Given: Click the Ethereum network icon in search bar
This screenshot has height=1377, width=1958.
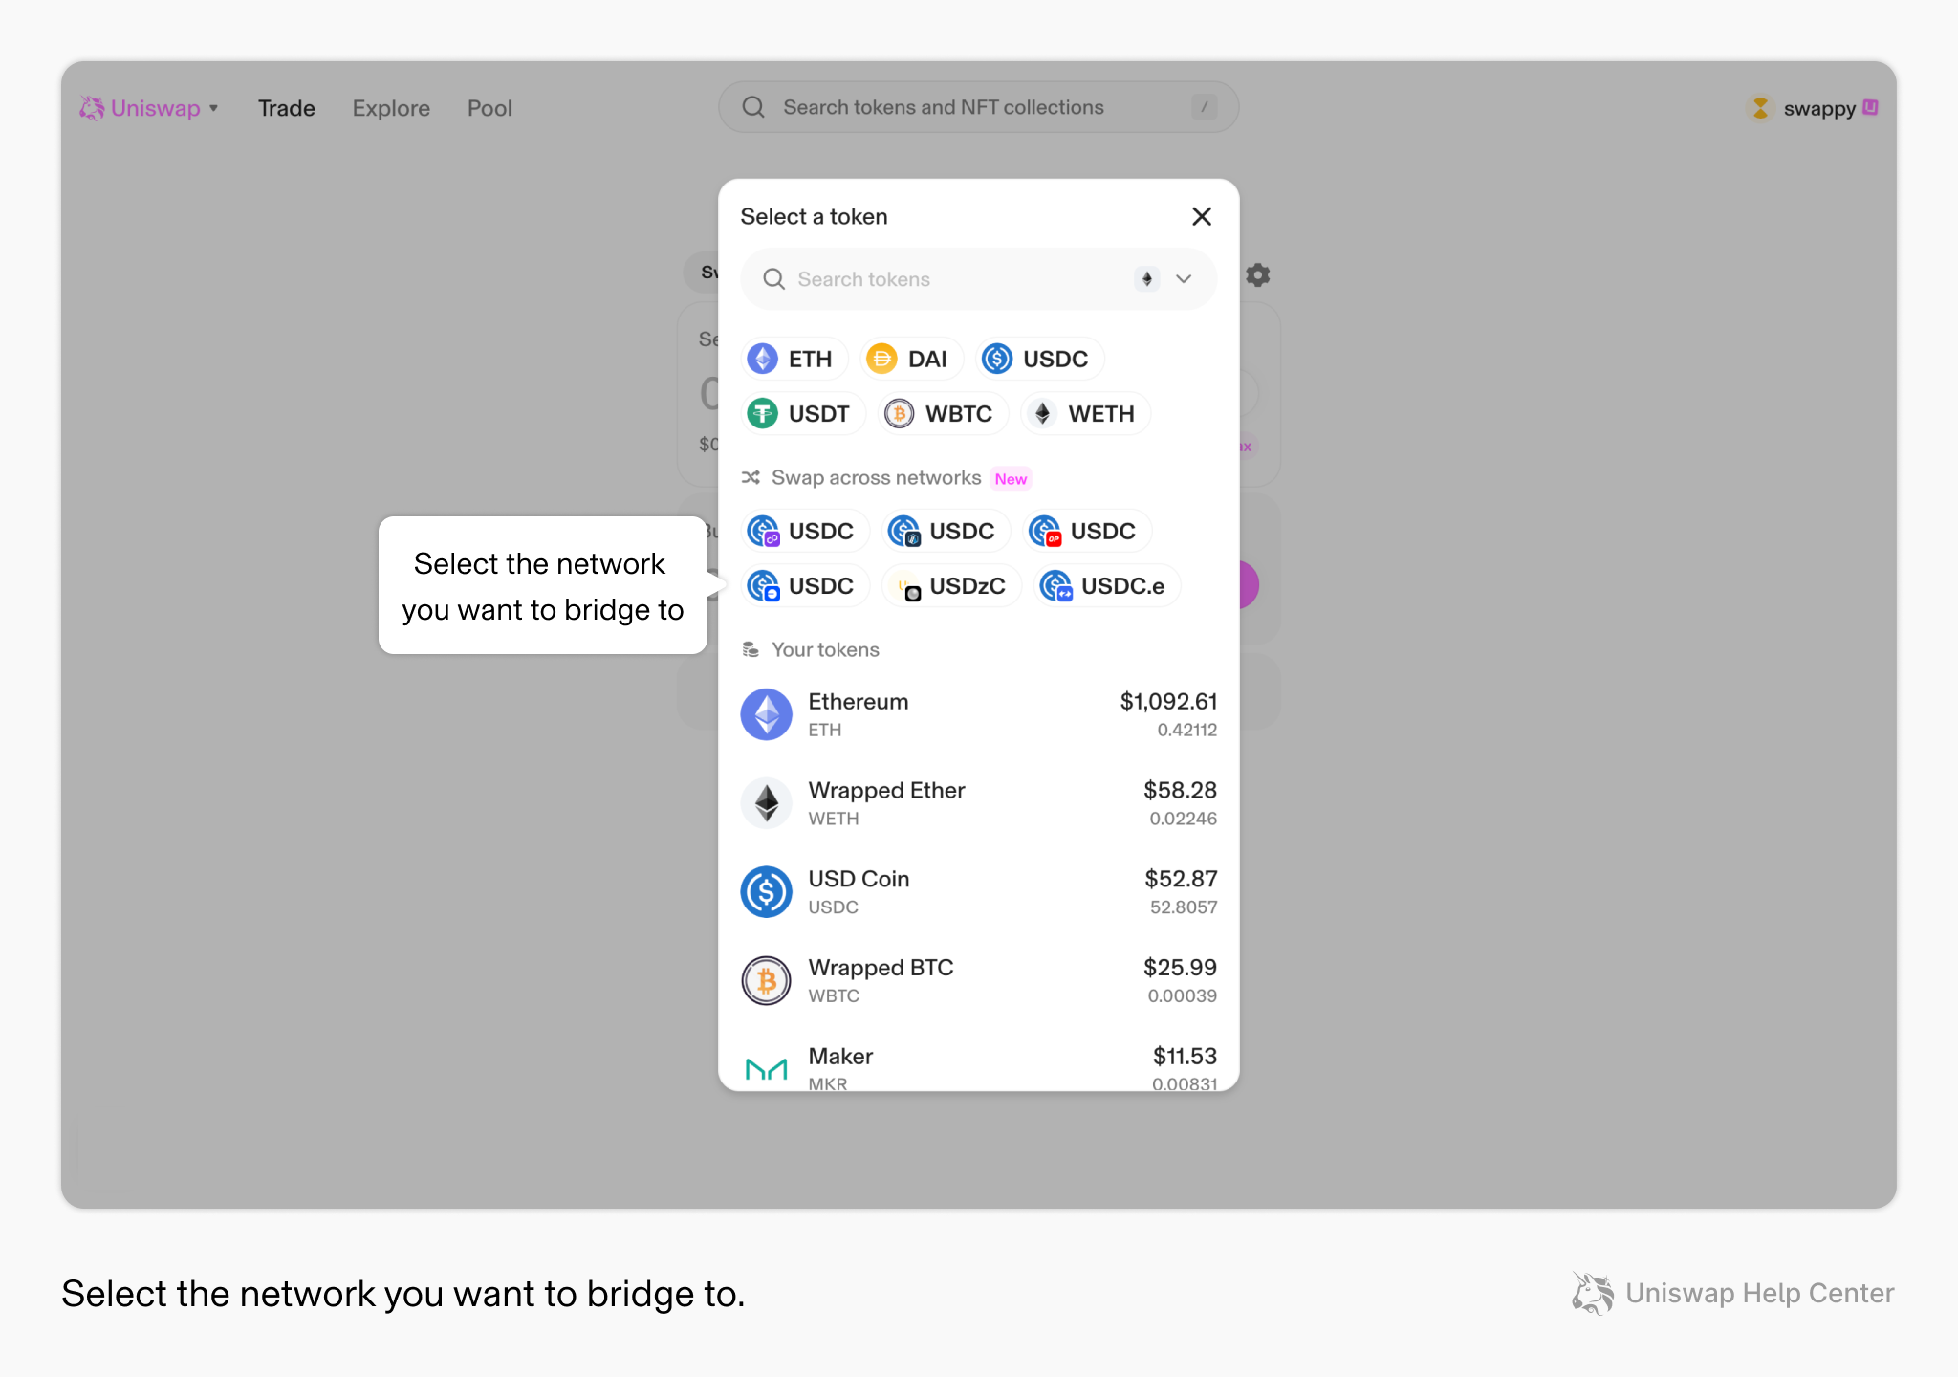Looking at the screenshot, I should [1147, 278].
